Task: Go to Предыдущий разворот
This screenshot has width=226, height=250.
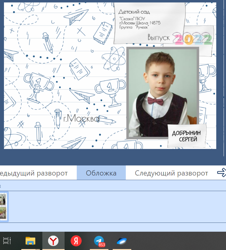Action: tap(34, 173)
